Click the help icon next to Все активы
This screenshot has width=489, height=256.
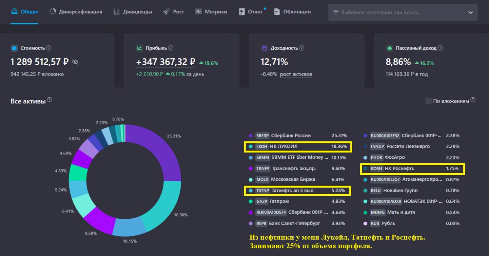tap(49, 100)
